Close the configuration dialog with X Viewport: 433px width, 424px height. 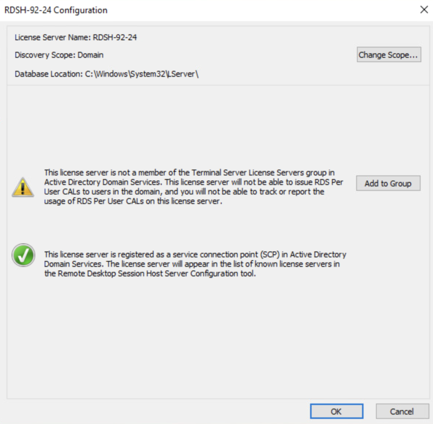click(x=424, y=10)
